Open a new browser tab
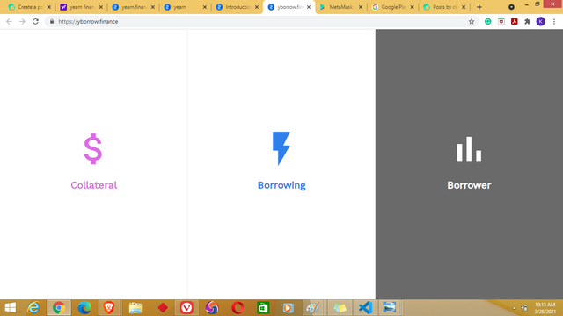 (x=479, y=7)
